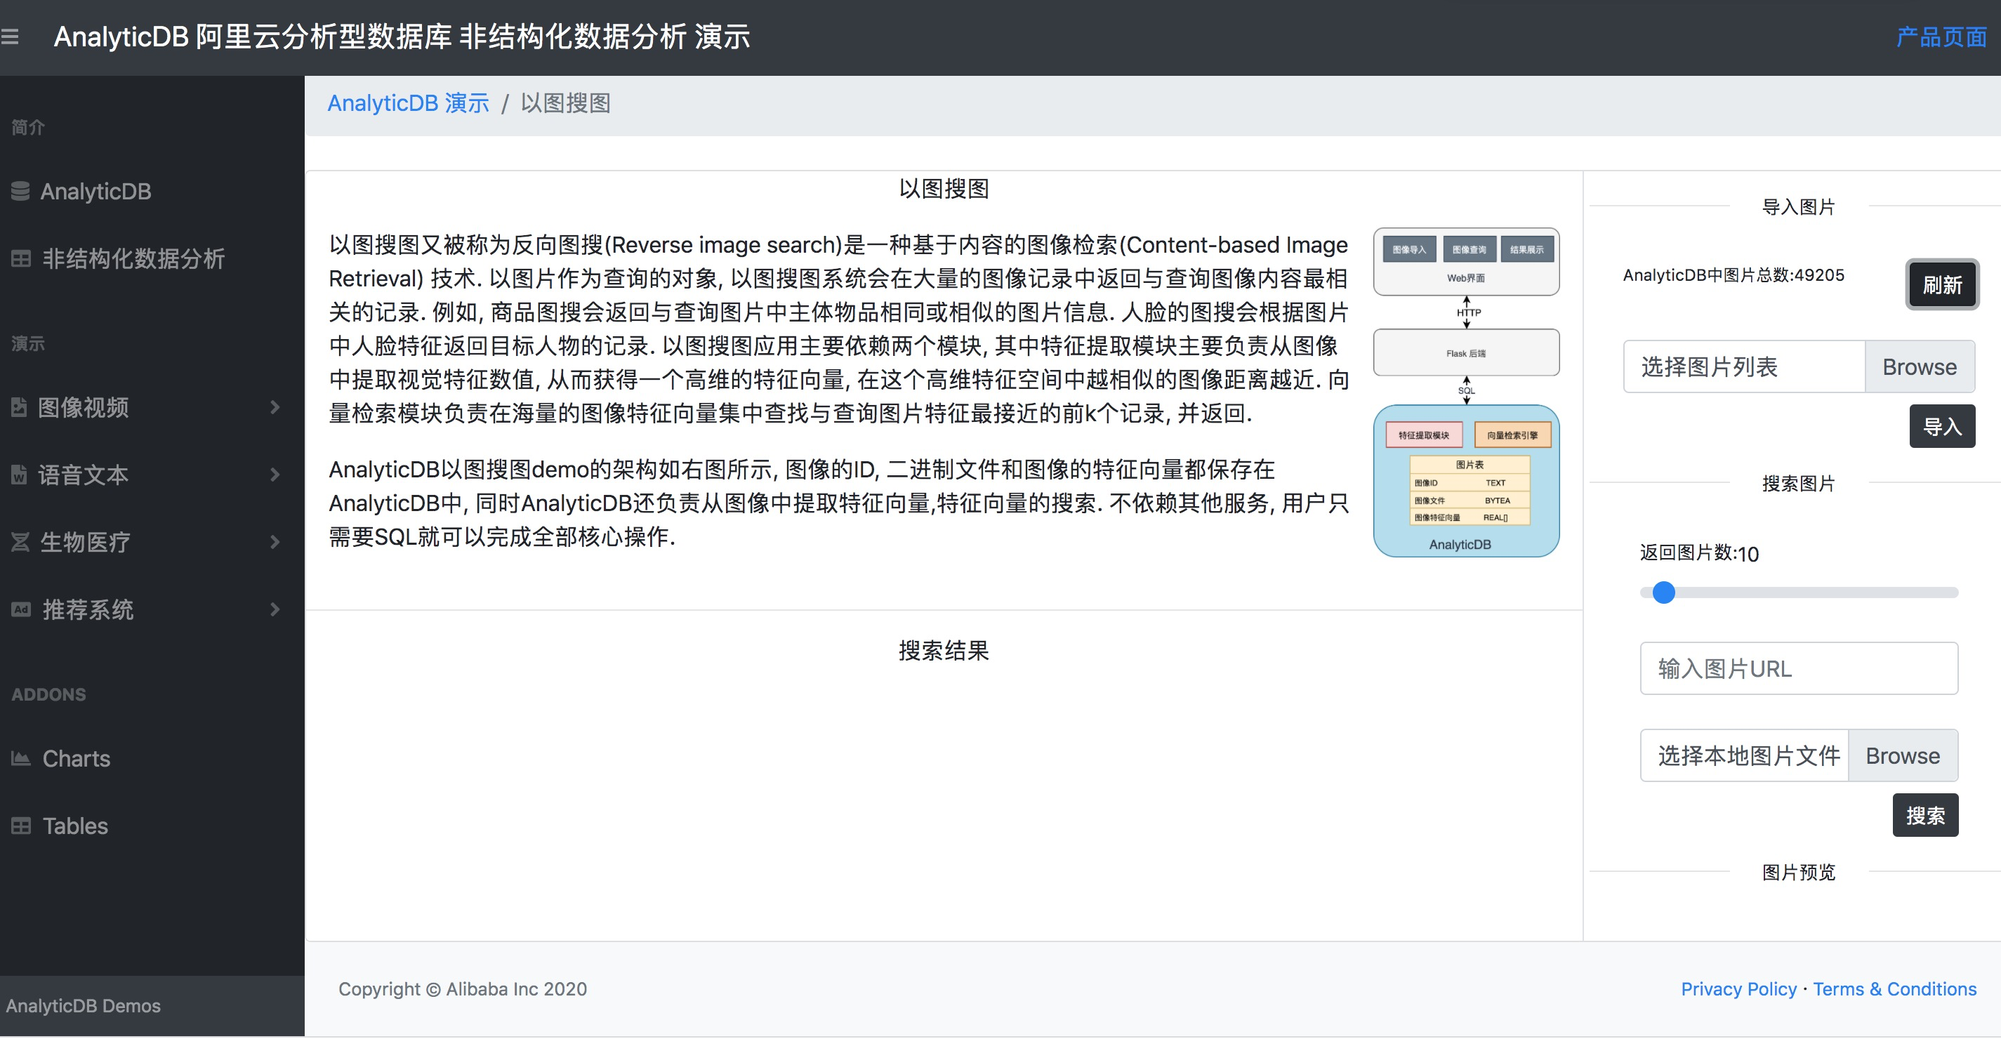The height and width of the screenshot is (1039, 2001).
Task: Click the 图像视频 image file icon
Action: tap(20, 407)
